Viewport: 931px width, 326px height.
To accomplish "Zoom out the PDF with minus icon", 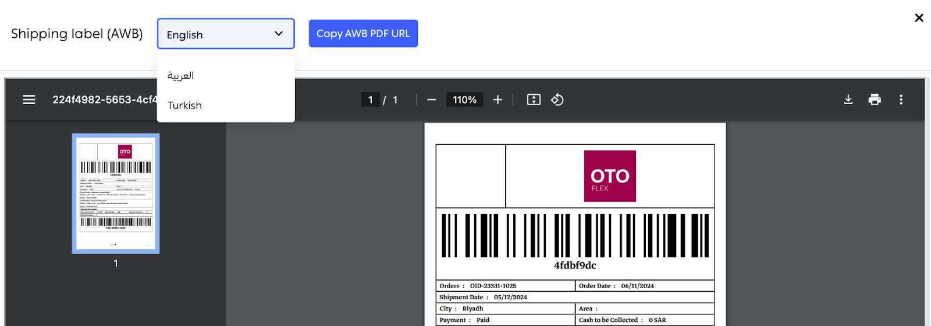I will point(431,100).
